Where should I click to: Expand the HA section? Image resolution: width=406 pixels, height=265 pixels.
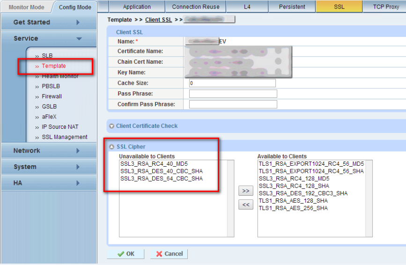tap(78, 183)
